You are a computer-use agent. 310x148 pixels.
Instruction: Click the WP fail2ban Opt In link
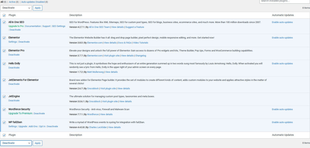42,127
